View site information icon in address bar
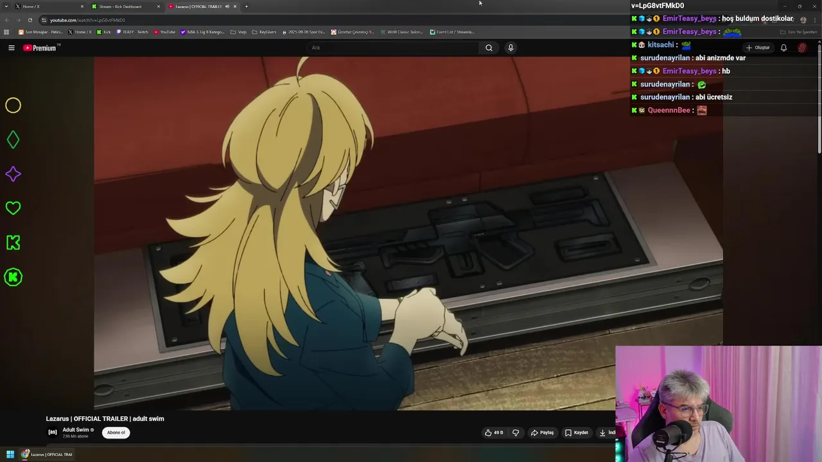Viewport: 822px width, 462px height. 44,20
